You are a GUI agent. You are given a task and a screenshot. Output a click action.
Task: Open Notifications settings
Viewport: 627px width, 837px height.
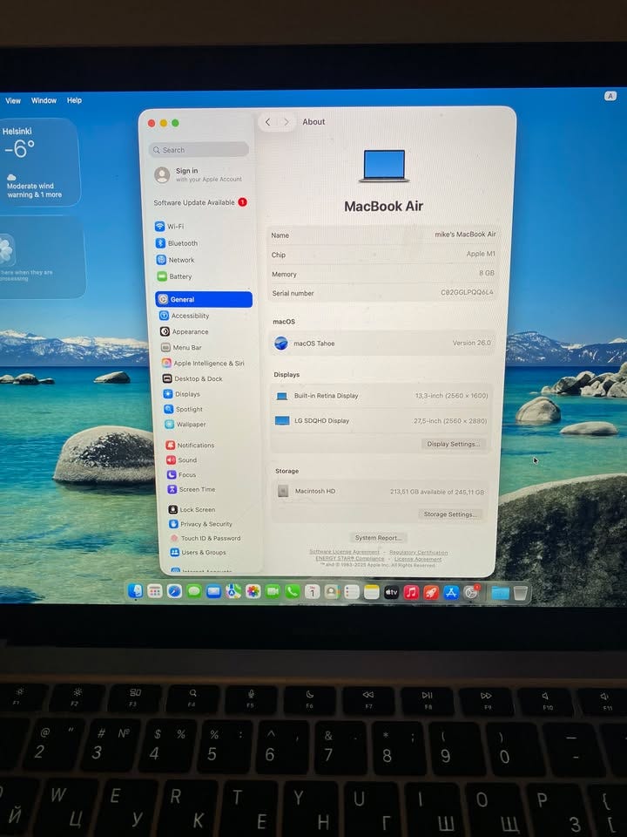pos(190,446)
